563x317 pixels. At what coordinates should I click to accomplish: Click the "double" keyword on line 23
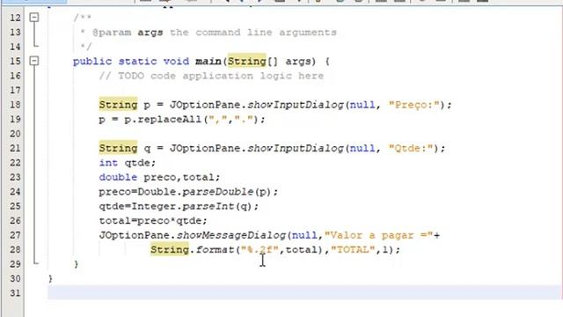[x=118, y=177]
